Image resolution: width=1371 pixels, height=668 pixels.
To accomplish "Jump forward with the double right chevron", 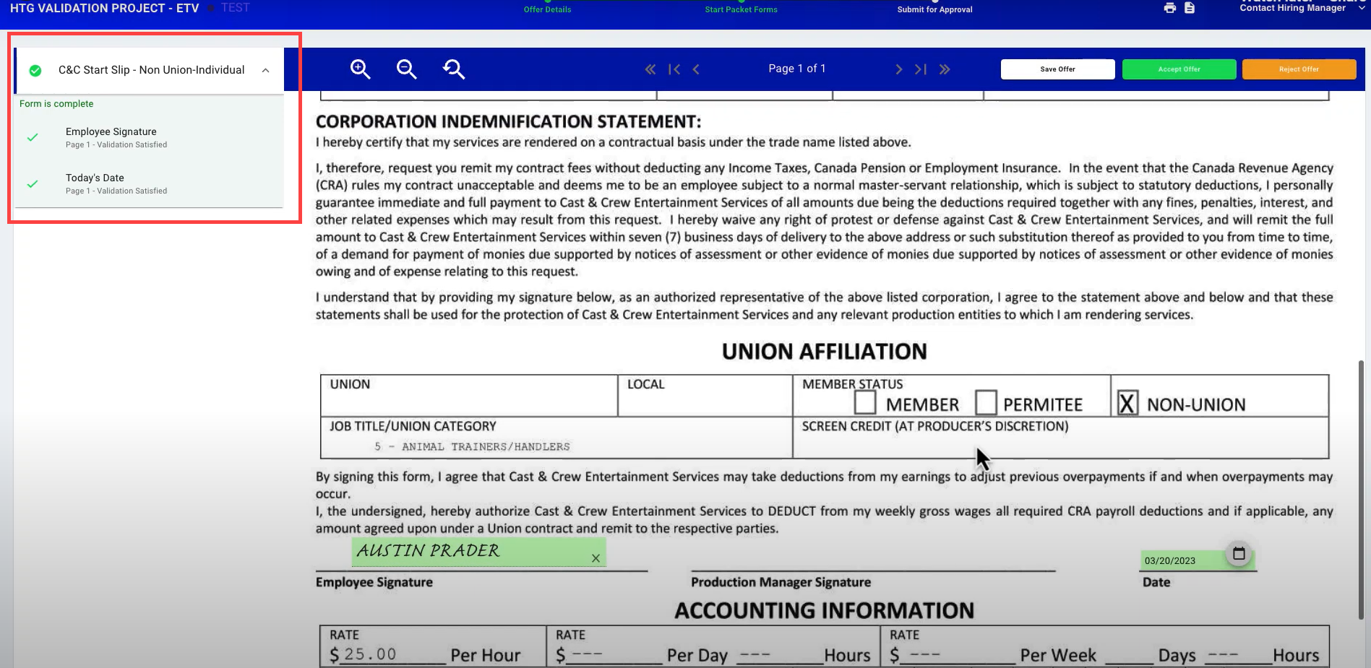I will click(x=945, y=69).
